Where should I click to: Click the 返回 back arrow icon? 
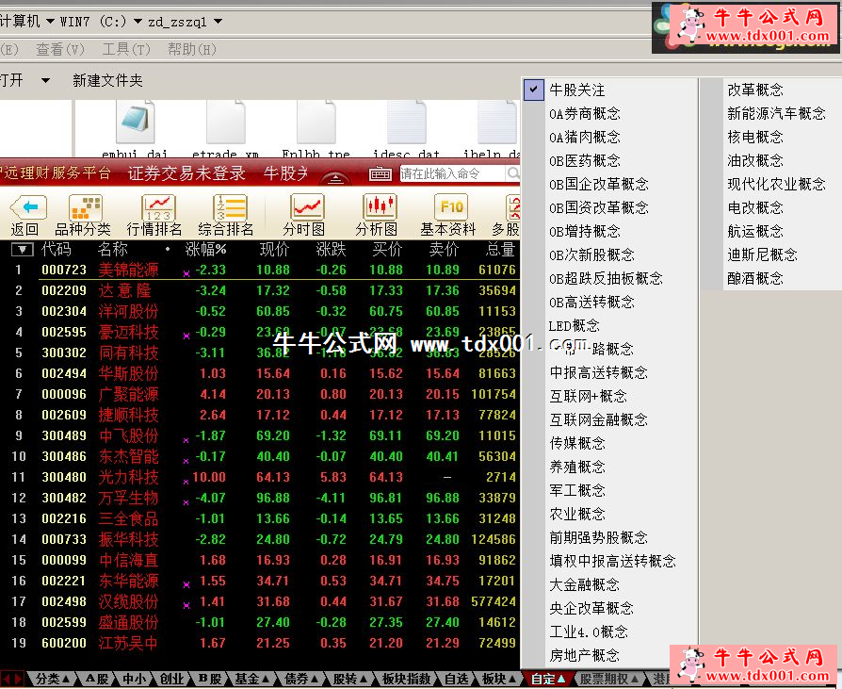[26, 207]
